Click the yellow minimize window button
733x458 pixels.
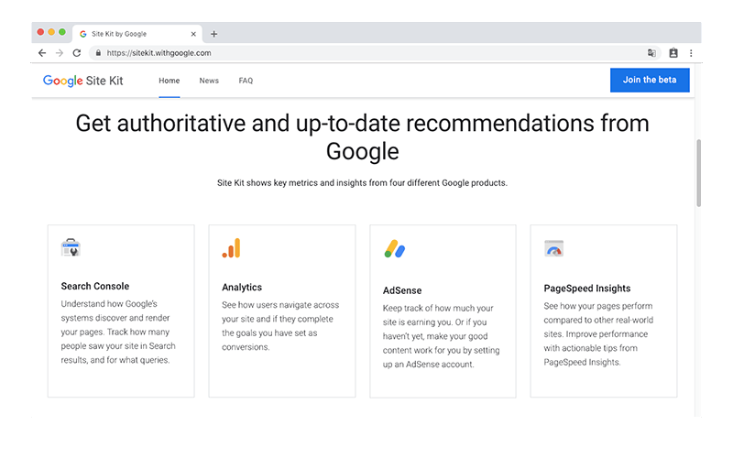(x=51, y=32)
